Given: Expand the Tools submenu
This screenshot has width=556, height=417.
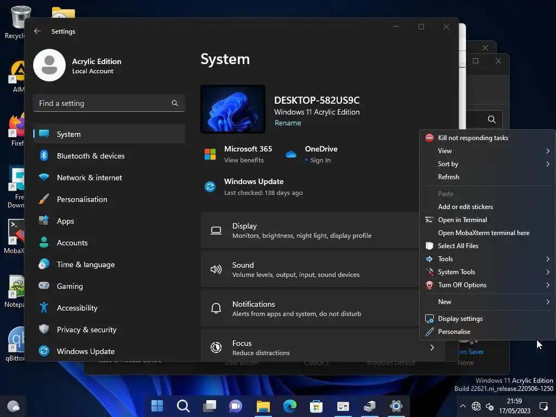Looking at the screenshot, I should coord(487,259).
